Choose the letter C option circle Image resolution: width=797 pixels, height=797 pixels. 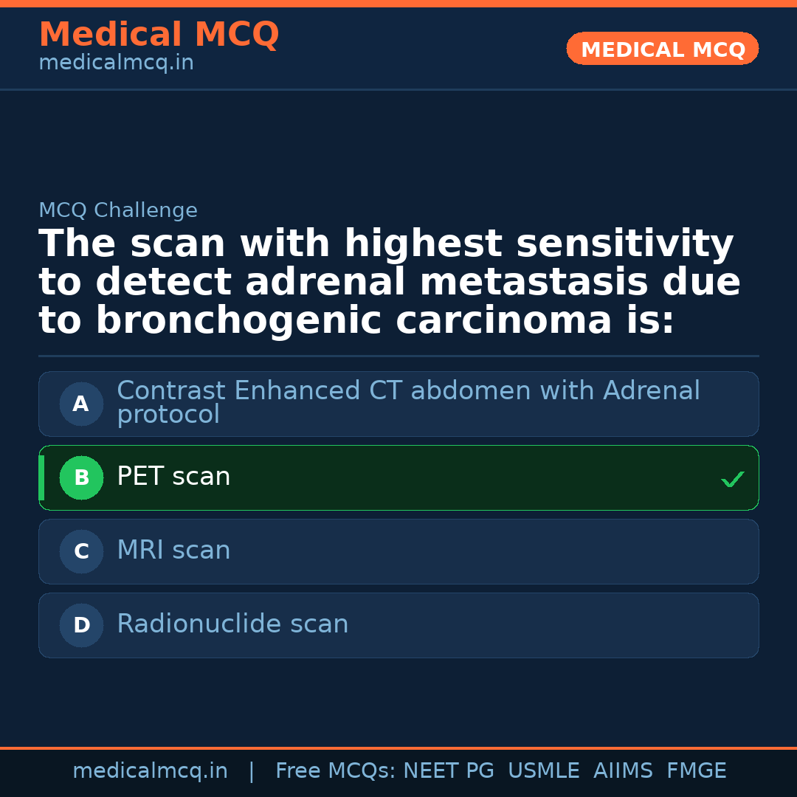coord(81,552)
